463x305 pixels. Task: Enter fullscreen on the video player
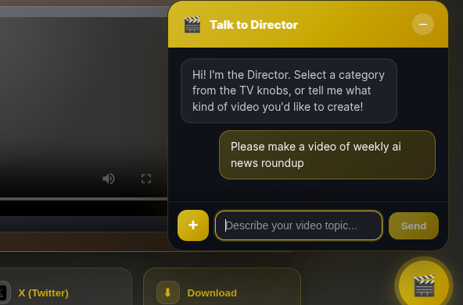click(146, 179)
